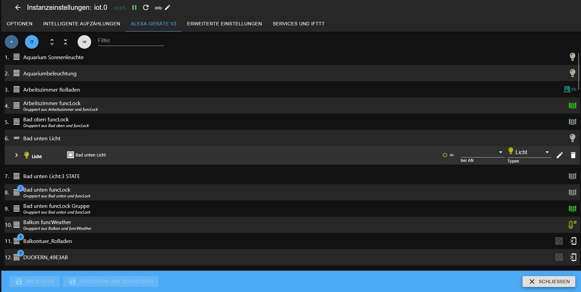Click the light bulb icon of Aquariumbeleuchtung
Screen dimensions: 581x292
point(573,73)
